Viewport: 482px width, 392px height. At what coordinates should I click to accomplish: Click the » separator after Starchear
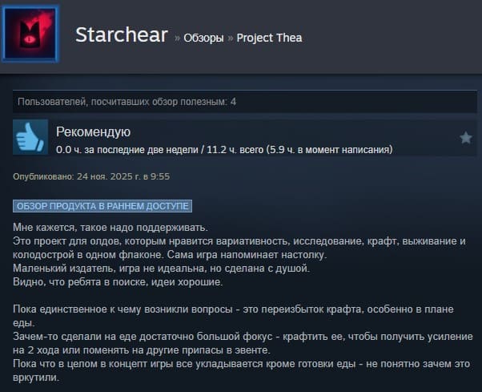tap(177, 38)
